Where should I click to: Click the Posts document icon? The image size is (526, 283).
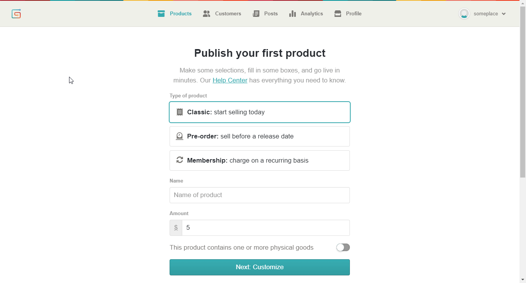[256, 13]
